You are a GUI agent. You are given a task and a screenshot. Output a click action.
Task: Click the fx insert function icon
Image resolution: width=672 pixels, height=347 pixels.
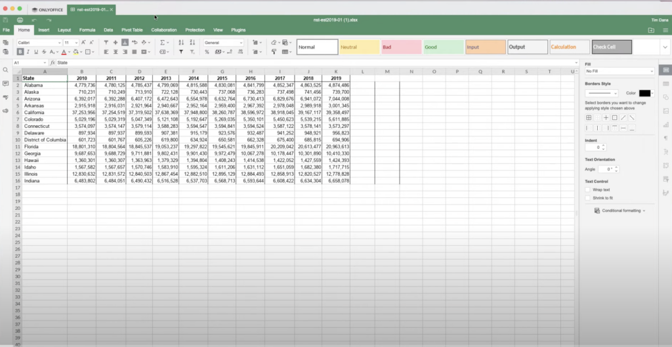[x=52, y=62]
